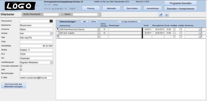Open the Auswertungen section
The image size is (207, 101).
click(x=153, y=9)
